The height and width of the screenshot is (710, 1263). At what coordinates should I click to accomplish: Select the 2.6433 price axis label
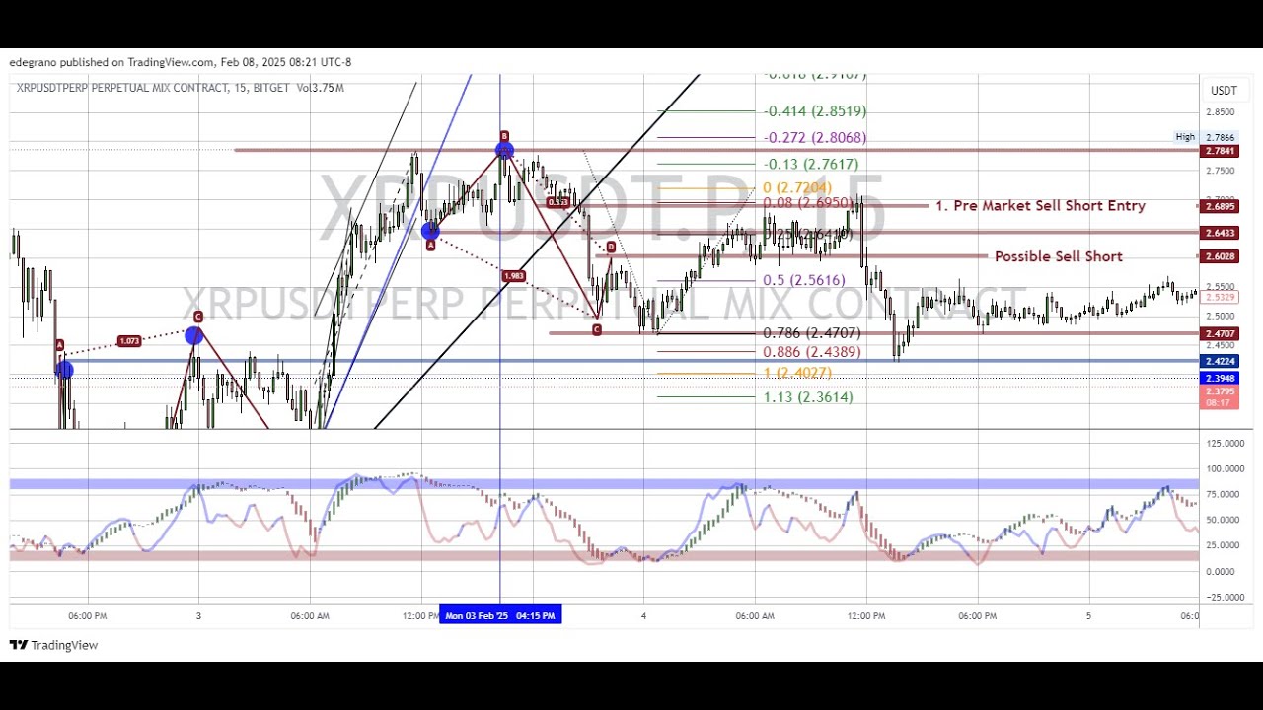(x=1220, y=233)
